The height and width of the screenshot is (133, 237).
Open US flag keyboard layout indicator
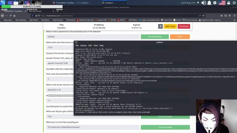222,3
